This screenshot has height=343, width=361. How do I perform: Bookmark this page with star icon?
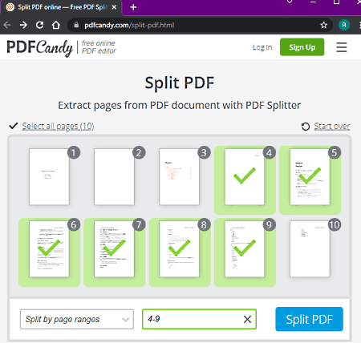(323, 25)
